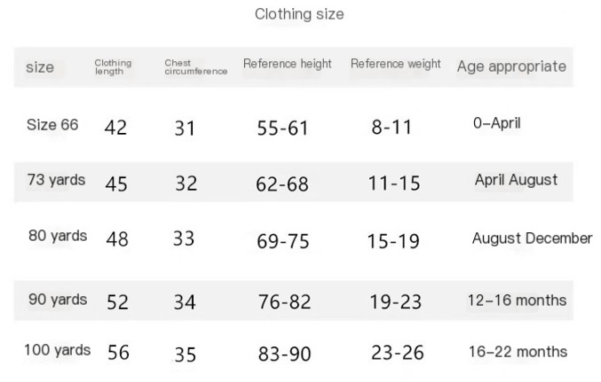This screenshot has height=382, width=601.
Task: Click the '100 yards' row label
Action: click(57, 350)
